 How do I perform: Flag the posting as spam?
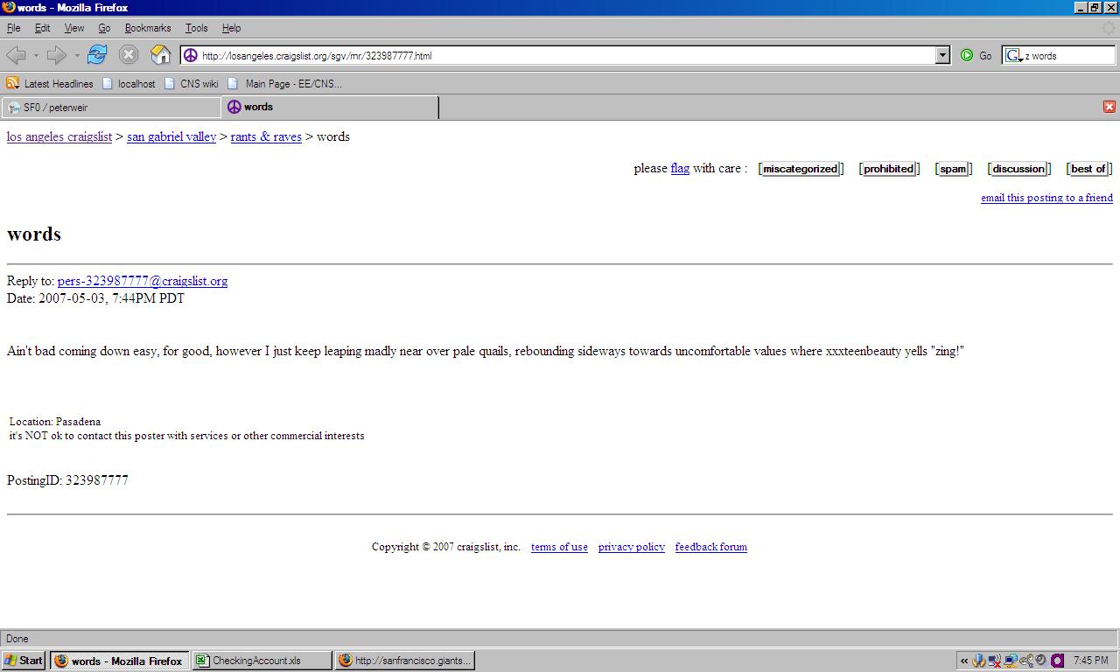[953, 169]
